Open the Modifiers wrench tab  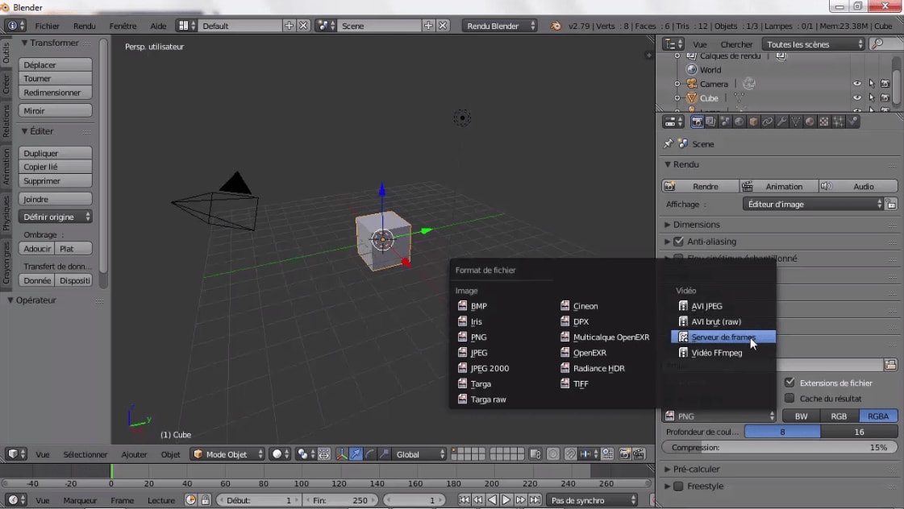pos(781,121)
